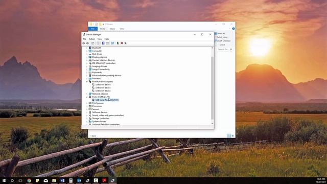The height and width of the screenshot is (184, 327).
Task: Switch to Home tab in Explorer window
Action: (102, 29)
